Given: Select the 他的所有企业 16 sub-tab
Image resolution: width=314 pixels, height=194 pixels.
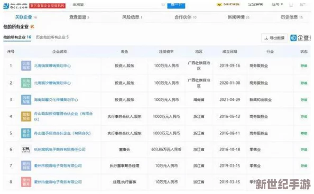Looking at the screenshot, I should 17,37.
